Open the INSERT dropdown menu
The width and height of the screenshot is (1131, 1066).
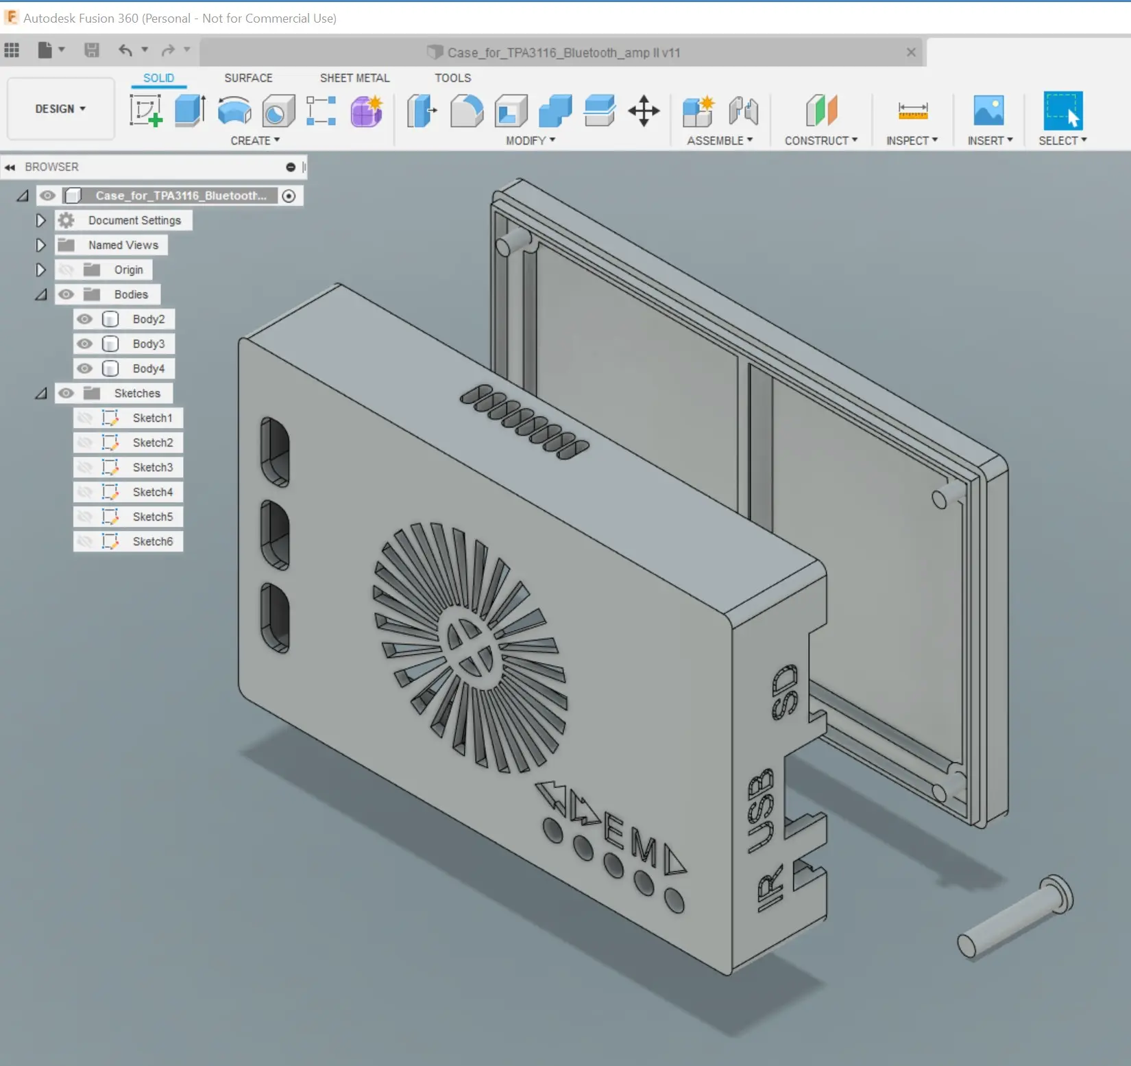pos(990,141)
